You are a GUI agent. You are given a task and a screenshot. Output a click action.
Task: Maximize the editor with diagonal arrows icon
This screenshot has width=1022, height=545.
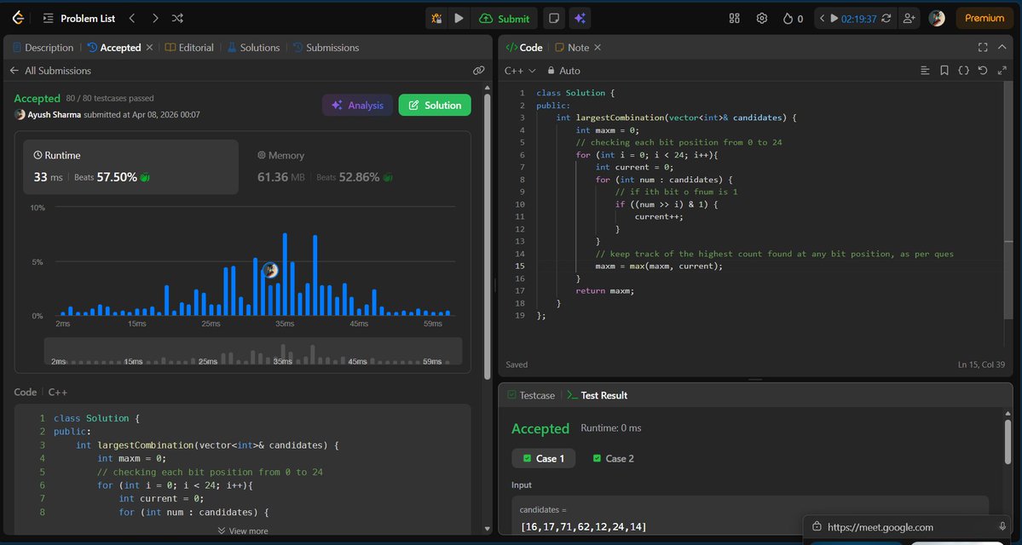pos(1002,71)
